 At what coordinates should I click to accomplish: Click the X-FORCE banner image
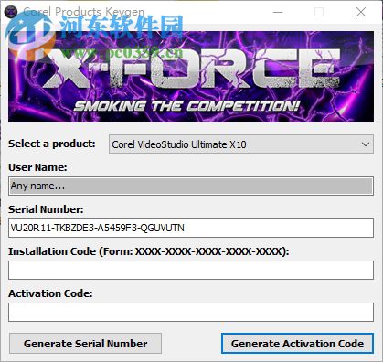coord(191,77)
